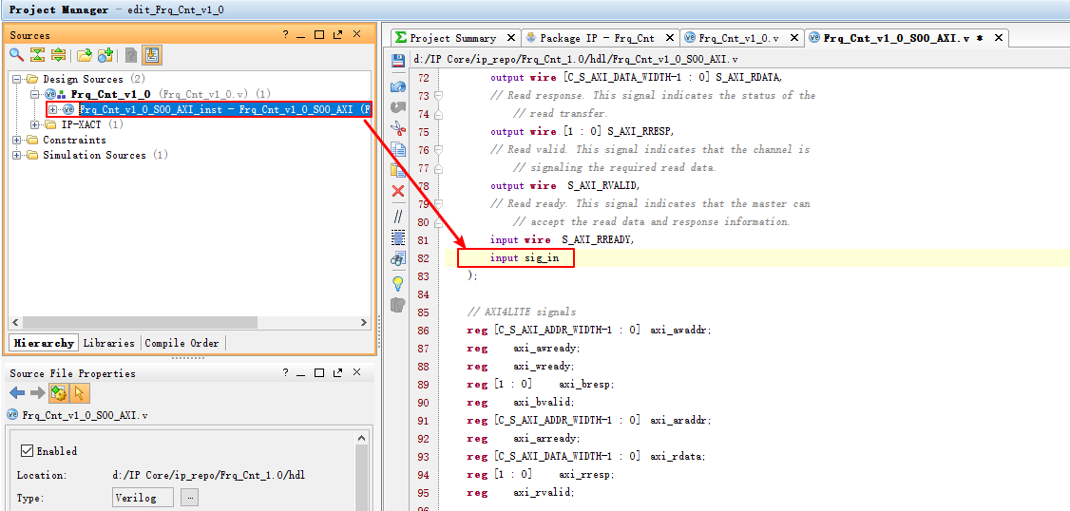
Task: Click 'input wire S_AXI_RREADY,' on line 81
Action: (563, 240)
